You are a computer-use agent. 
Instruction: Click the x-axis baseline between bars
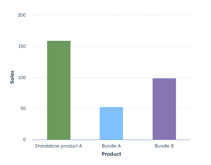85,140
